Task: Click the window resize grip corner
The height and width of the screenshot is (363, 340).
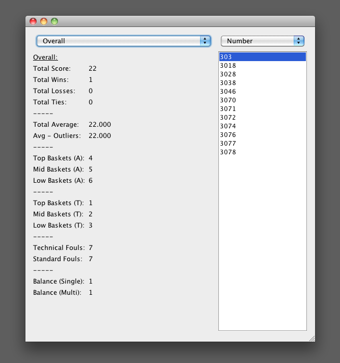Action: click(x=312, y=339)
